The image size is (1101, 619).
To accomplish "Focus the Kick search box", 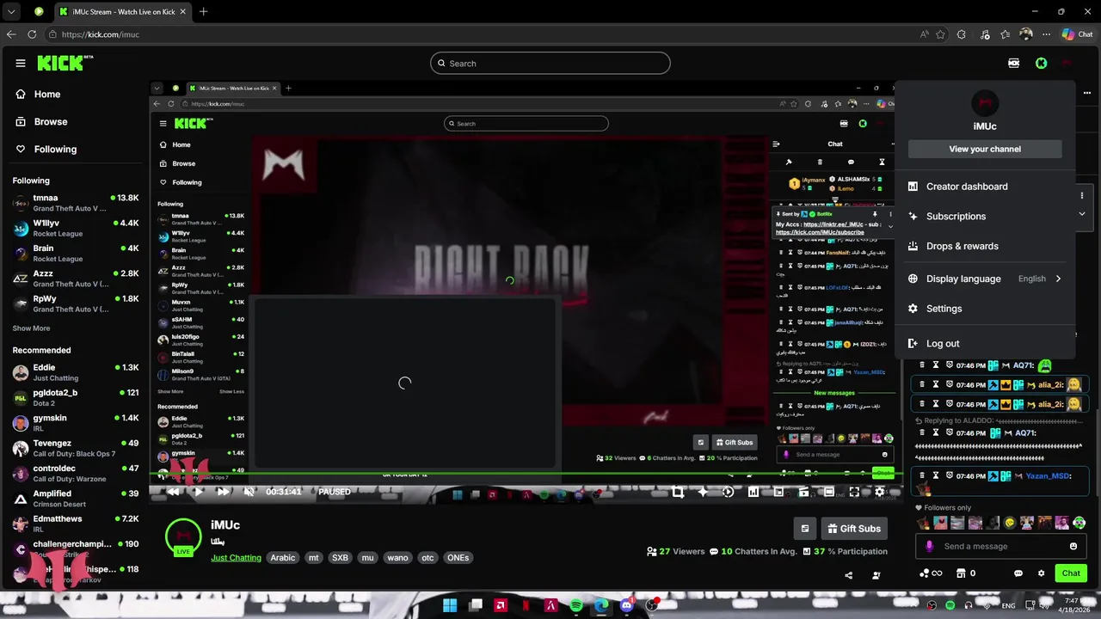I will (x=550, y=64).
